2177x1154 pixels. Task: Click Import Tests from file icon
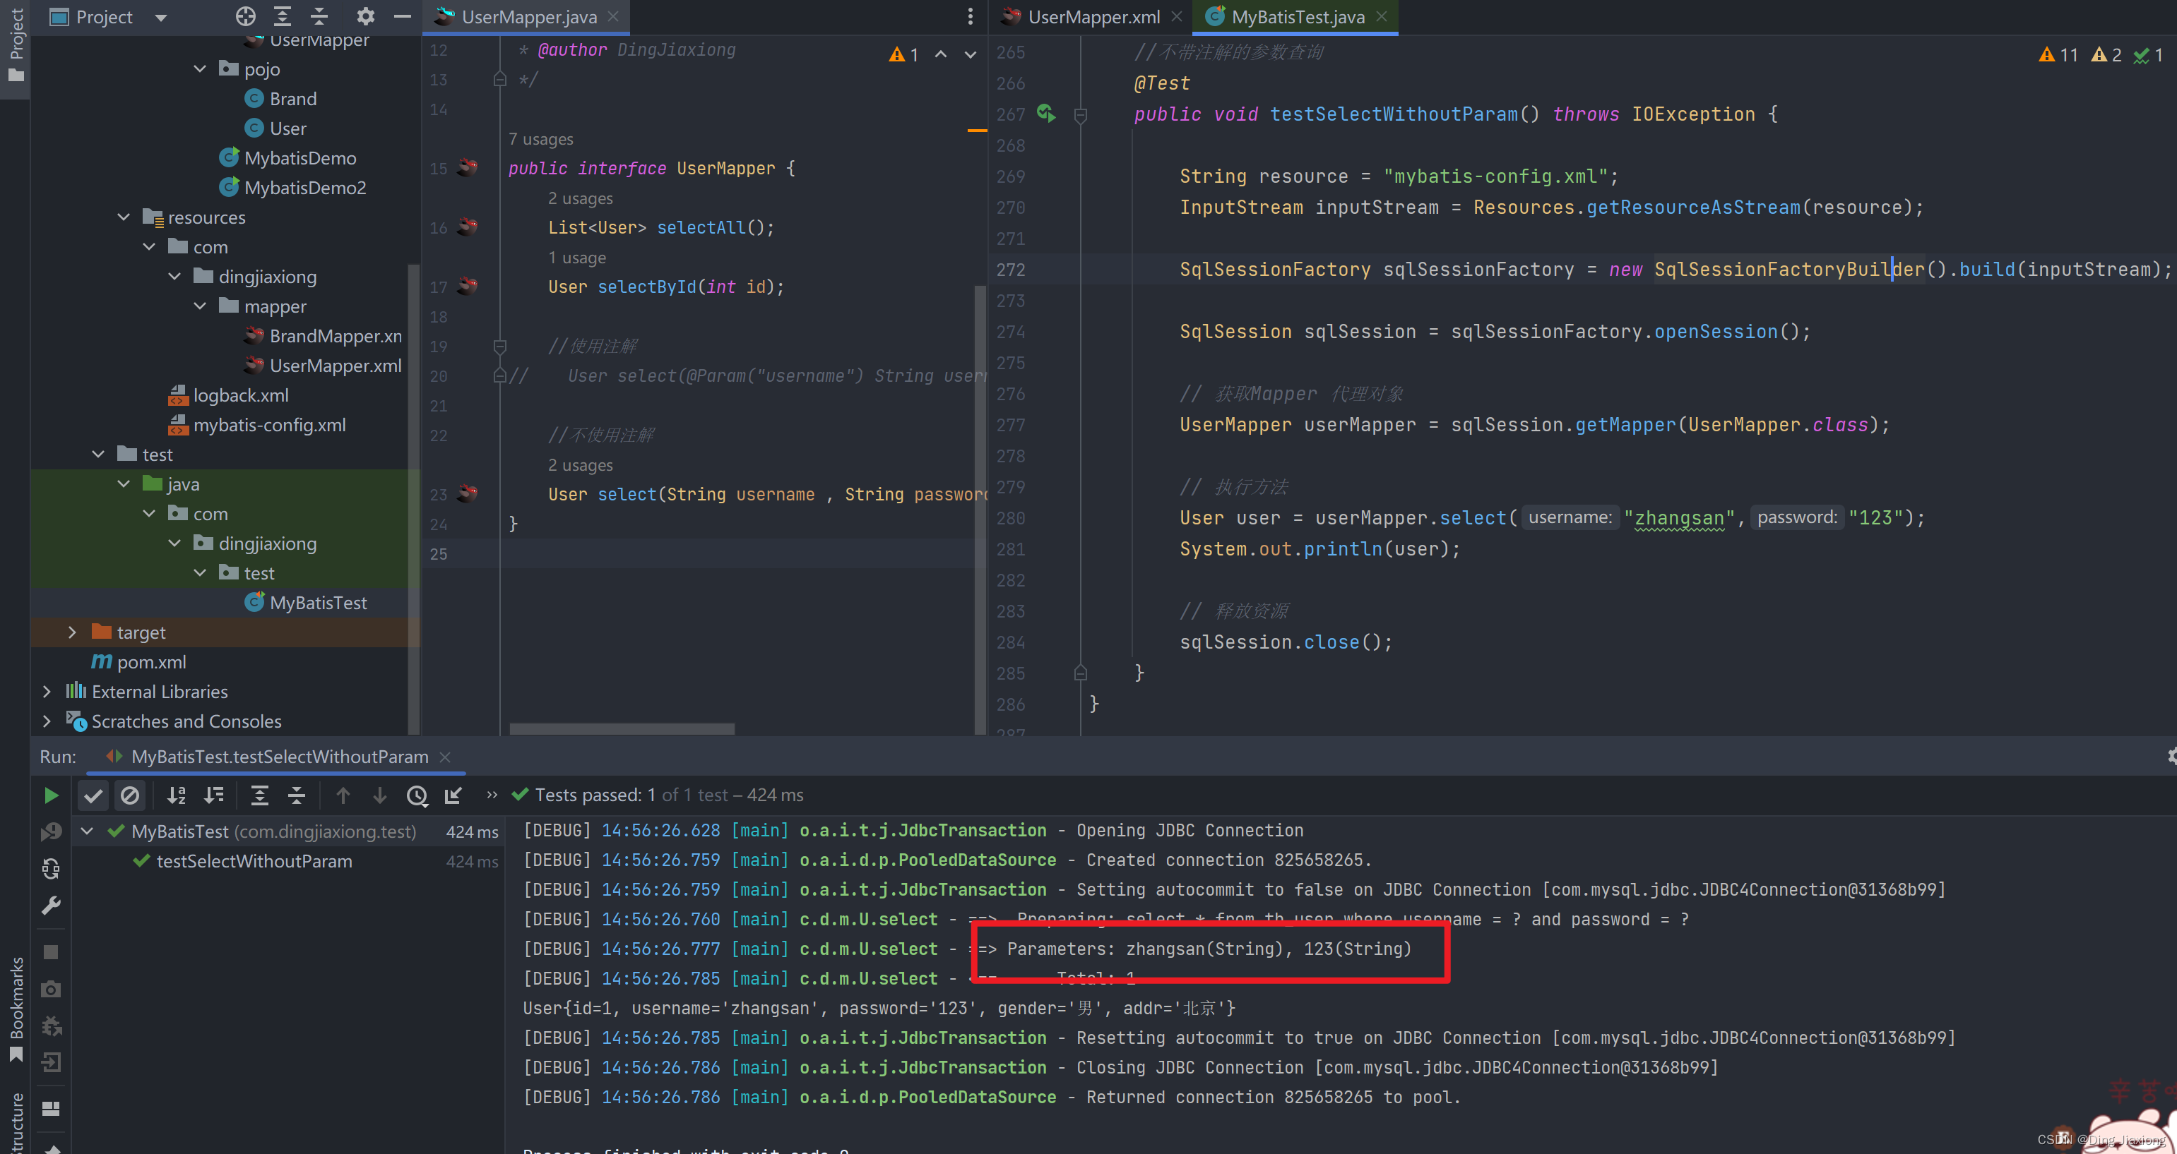point(453,794)
